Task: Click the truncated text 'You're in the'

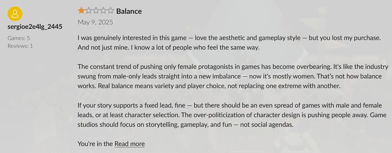Action: click(95, 144)
